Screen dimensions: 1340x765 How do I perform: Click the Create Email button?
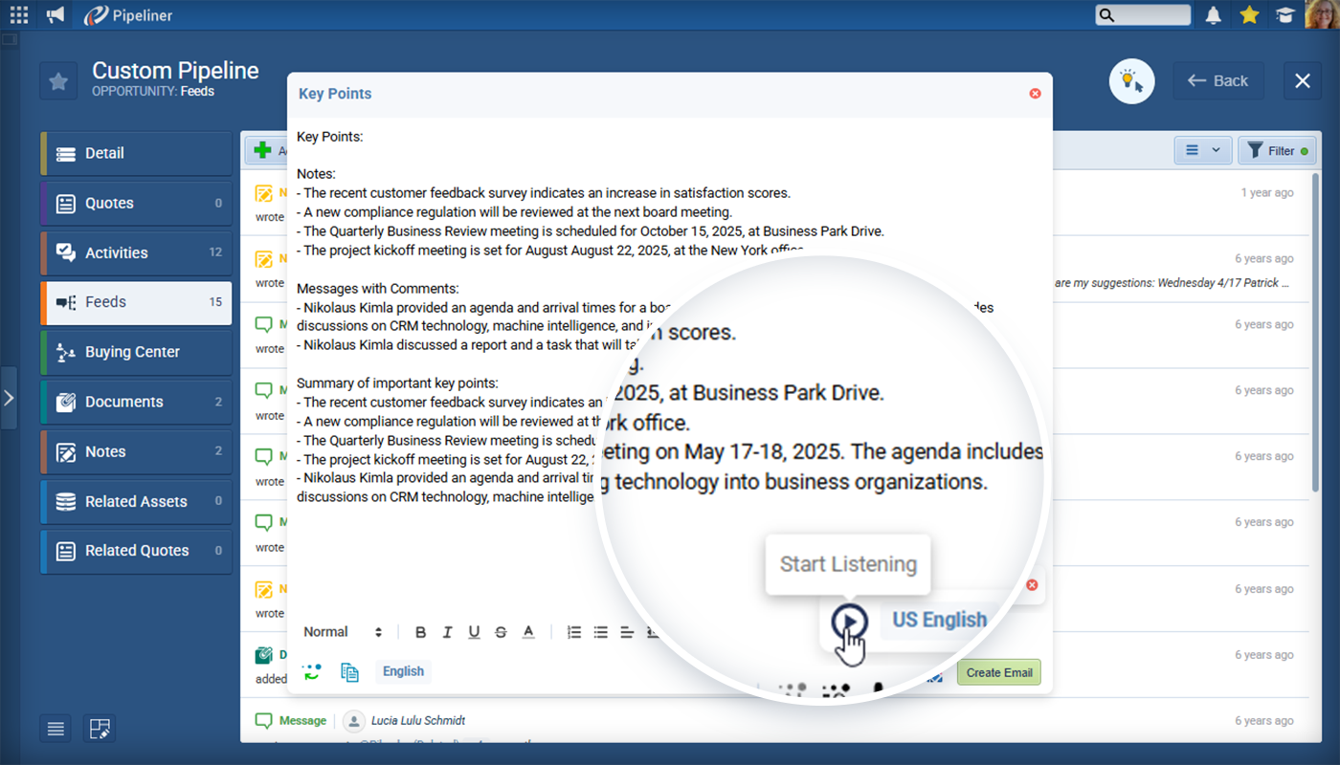(x=998, y=672)
